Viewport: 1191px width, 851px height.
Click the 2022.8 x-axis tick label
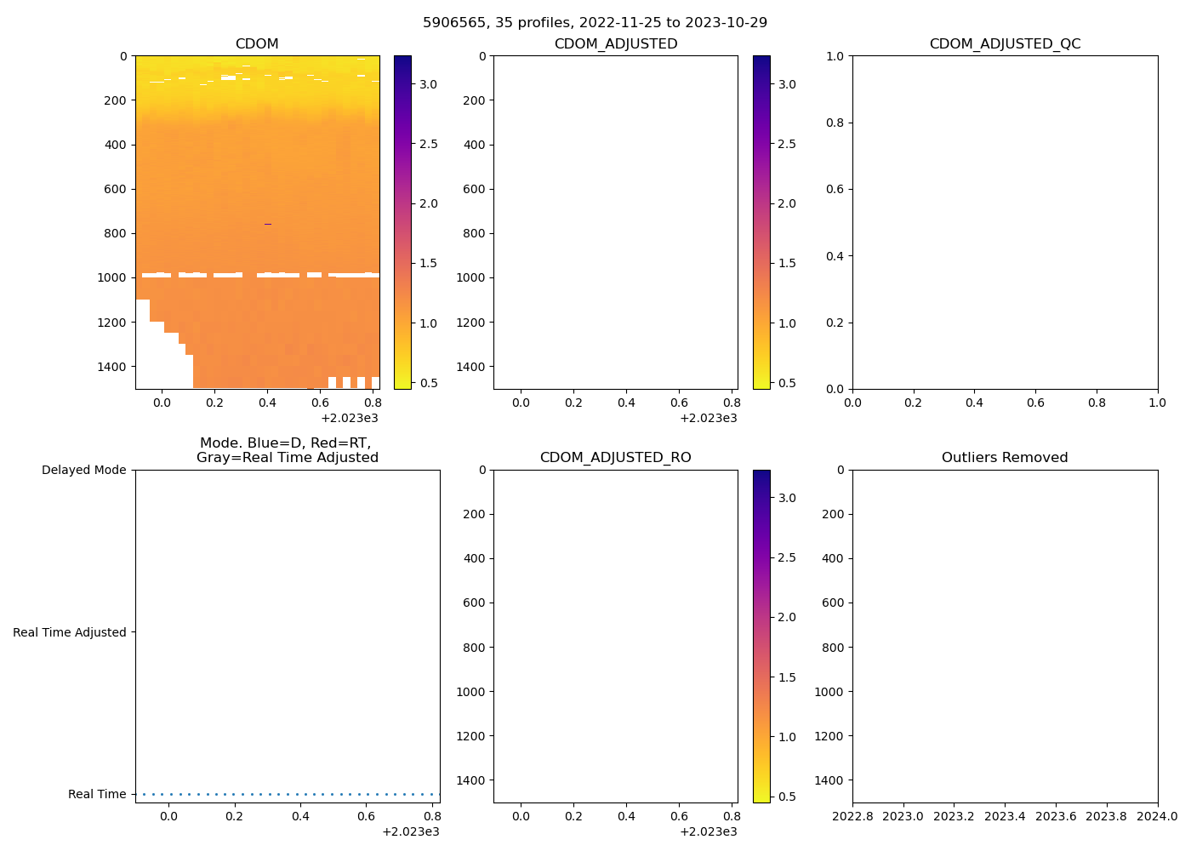[x=852, y=817]
